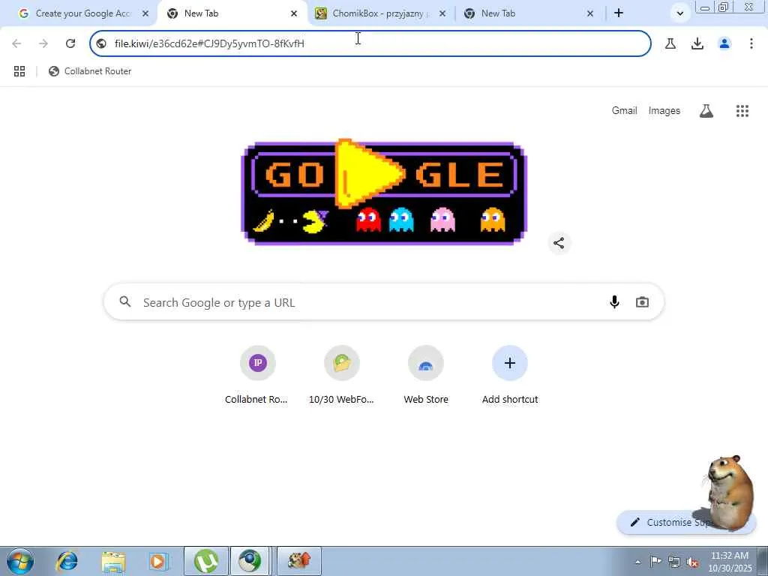Open the Web Store shortcut
This screenshot has height=576, width=768.
point(426,375)
